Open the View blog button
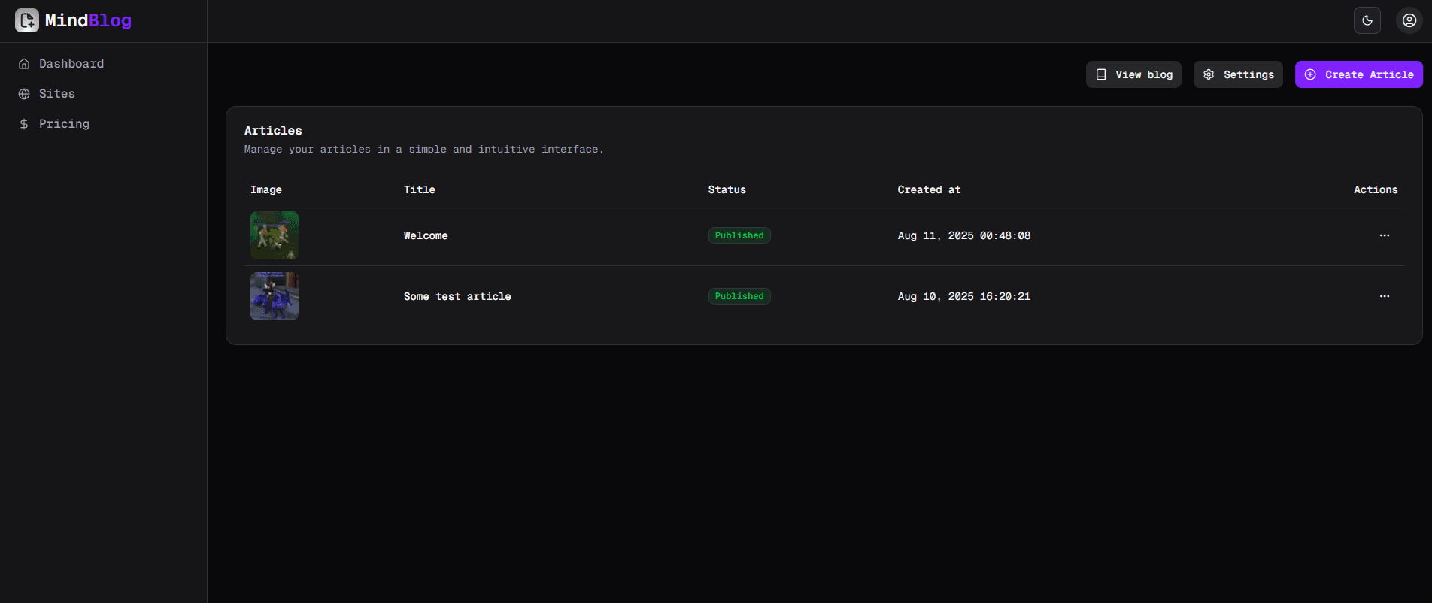Screen dimensions: 1432x603 [x=1133, y=74]
